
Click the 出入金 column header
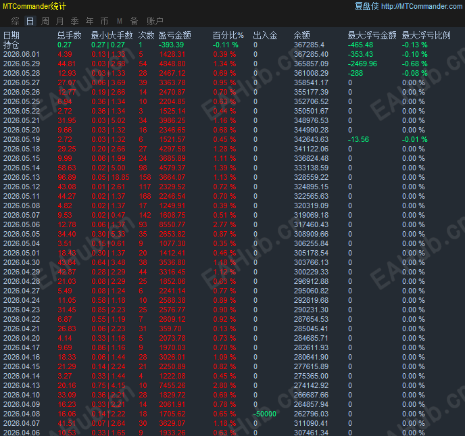click(265, 36)
